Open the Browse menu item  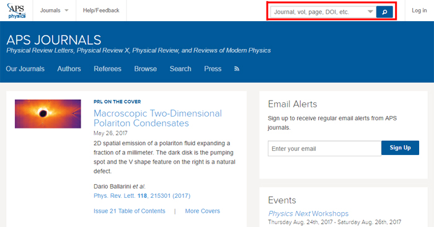(x=146, y=69)
